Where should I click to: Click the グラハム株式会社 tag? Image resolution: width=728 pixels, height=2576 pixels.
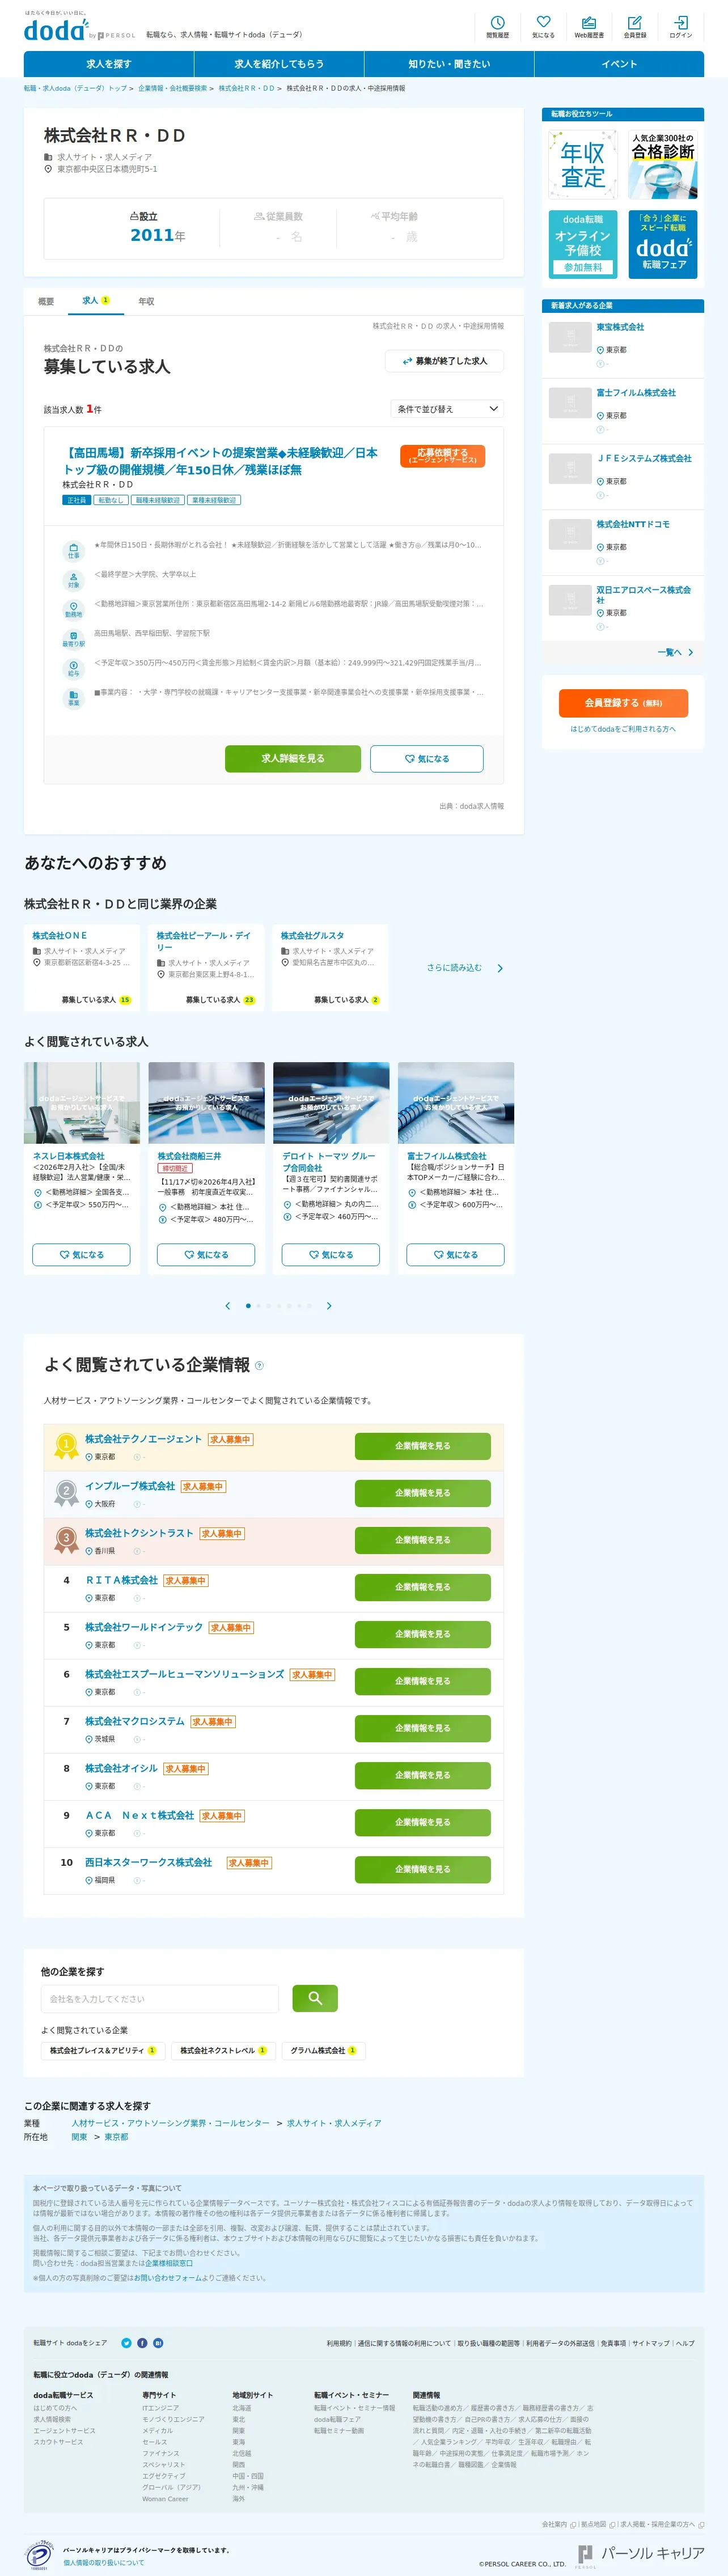[x=323, y=2050]
